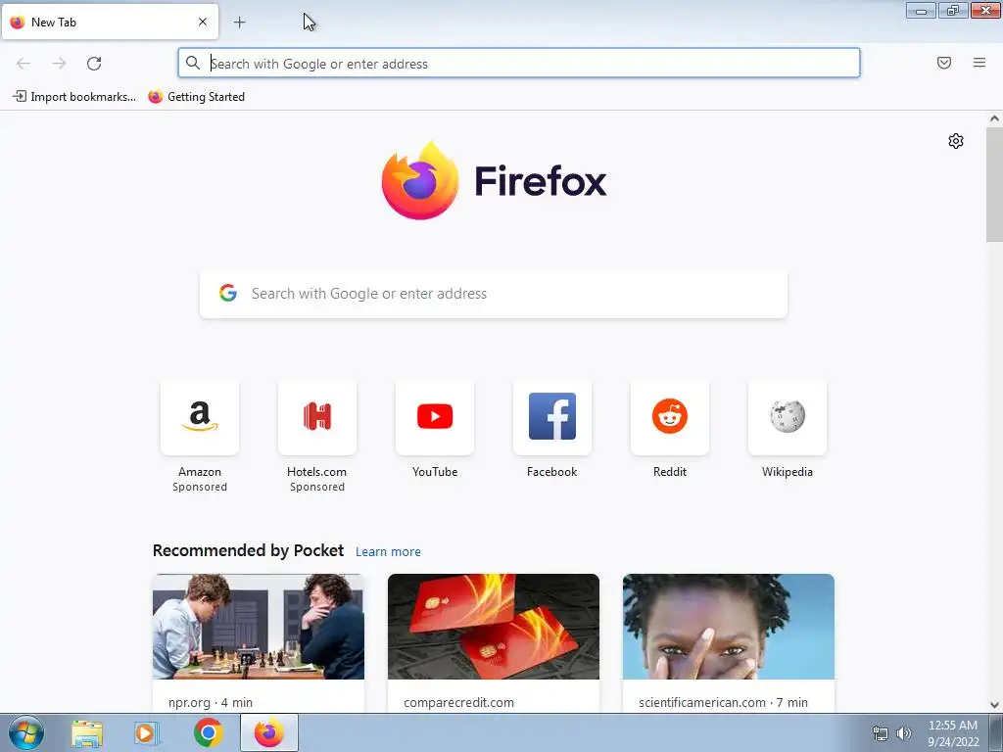Image resolution: width=1003 pixels, height=752 pixels.
Task: Open the npr.org chess story thumbnail
Action: tap(259, 627)
